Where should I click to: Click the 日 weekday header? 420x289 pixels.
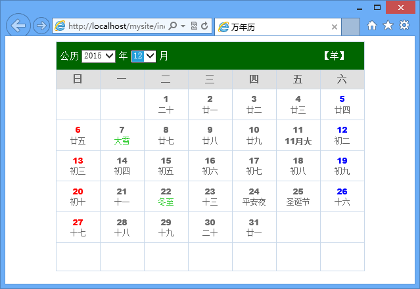click(78, 79)
